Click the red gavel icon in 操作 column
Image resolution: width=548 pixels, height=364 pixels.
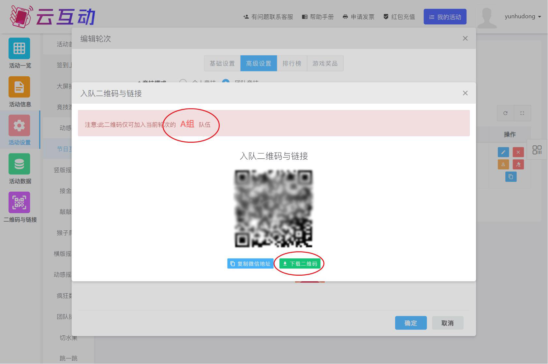[518, 164]
